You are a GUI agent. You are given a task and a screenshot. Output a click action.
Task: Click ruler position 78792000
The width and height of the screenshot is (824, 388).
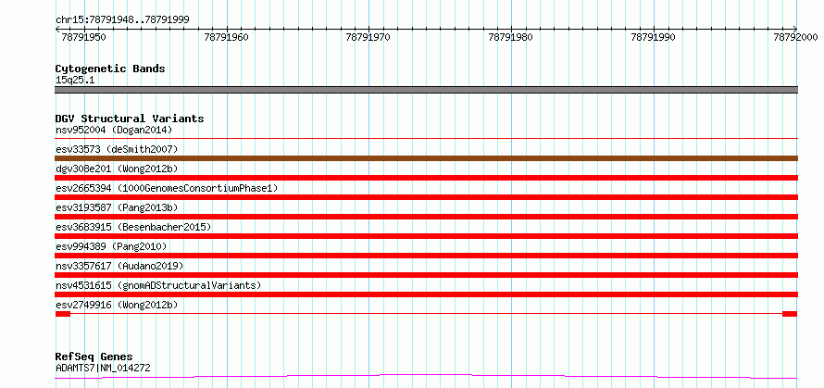(795, 37)
